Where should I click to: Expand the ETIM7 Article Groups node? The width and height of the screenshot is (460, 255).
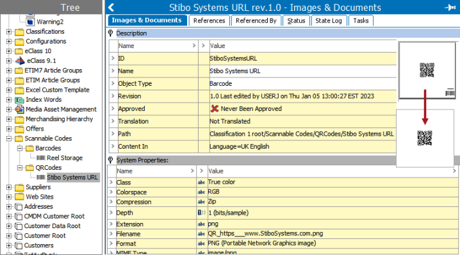(9, 70)
